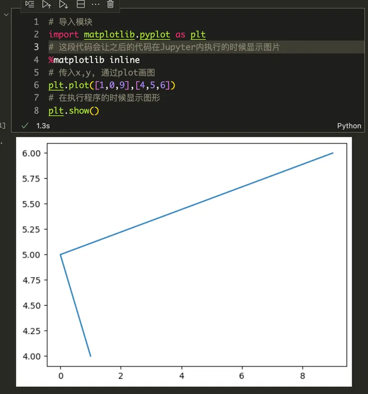Delete the cell with trash icon
368x394 pixels.
[x=110, y=4]
